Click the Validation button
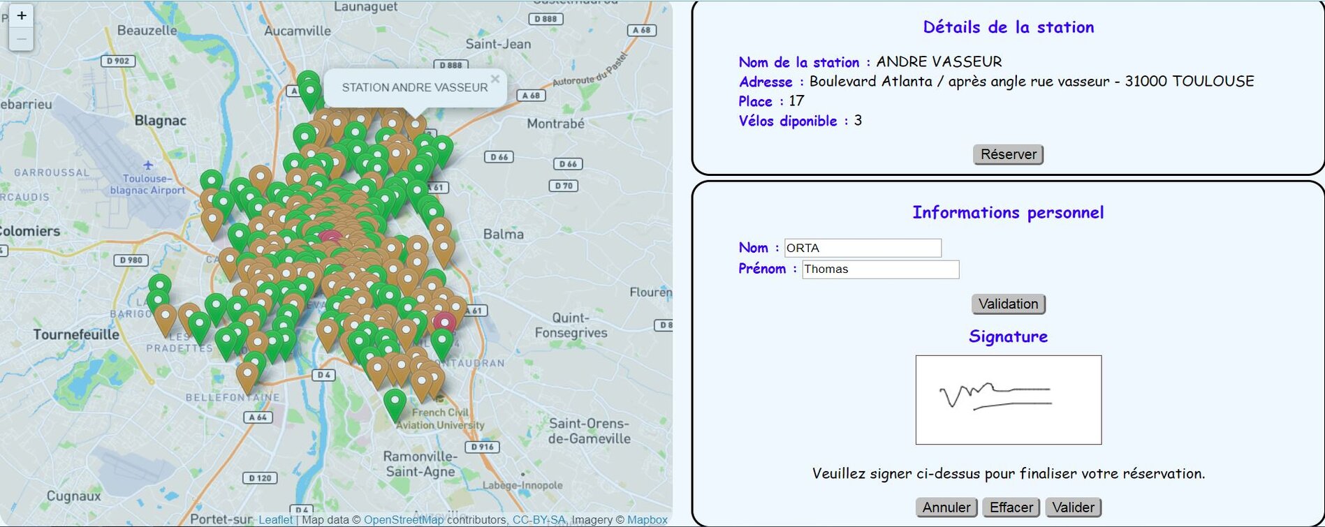 pos(1008,304)
